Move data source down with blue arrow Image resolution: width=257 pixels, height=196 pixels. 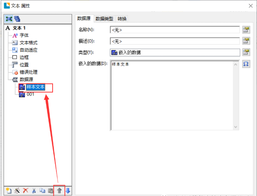click(68, 191)
